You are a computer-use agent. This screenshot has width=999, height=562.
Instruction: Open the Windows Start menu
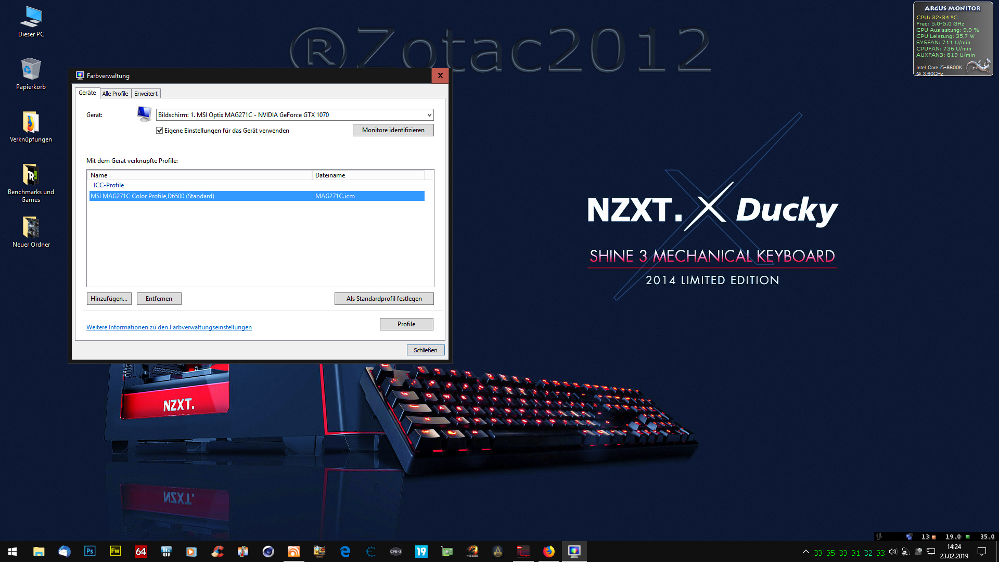[12, 551]
